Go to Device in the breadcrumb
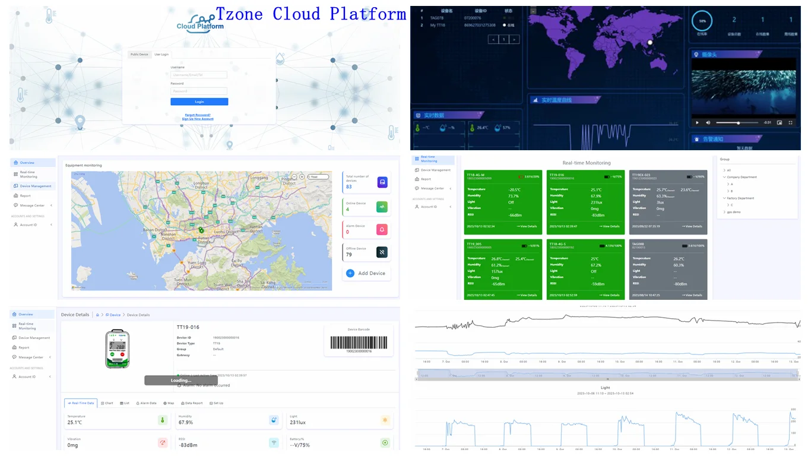The height and width of the screenshot is (456, 811). pos(113,315)
